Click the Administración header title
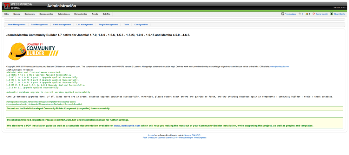Viewport: 349px width, 155px height. [x=62, y=6]
